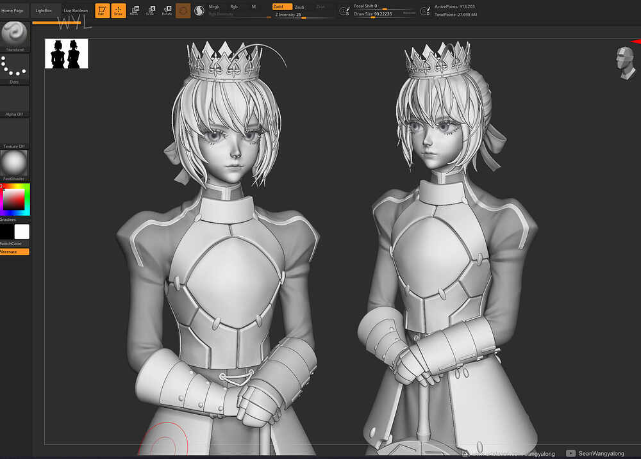641x459 pixels.
Task: Toggle Live Boolean mode
Action: (76, 11)
